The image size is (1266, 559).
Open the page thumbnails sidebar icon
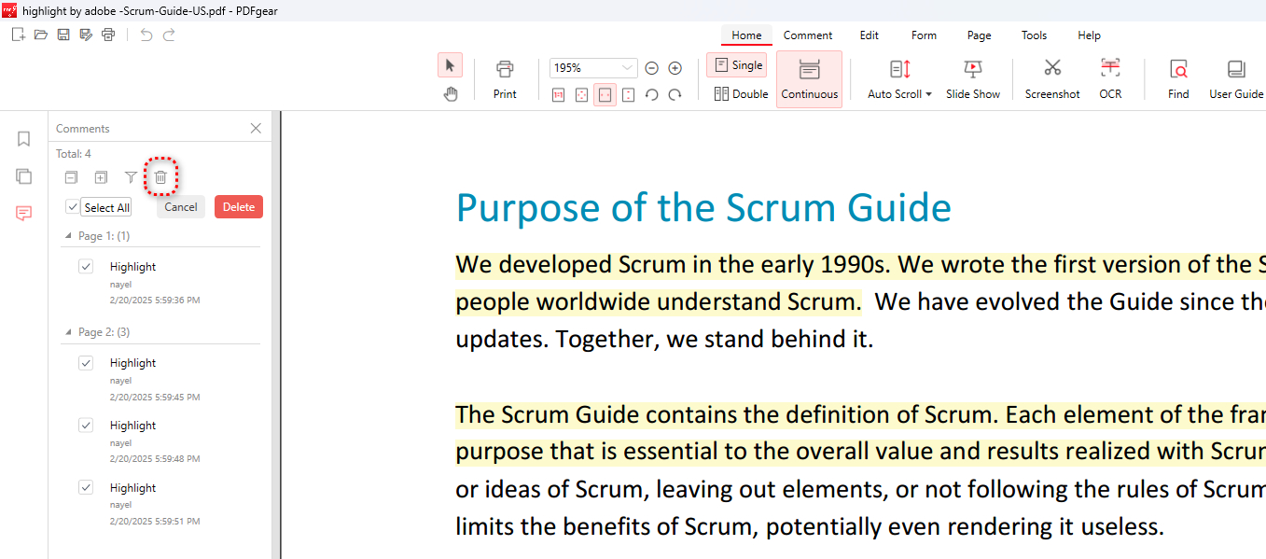24,176
